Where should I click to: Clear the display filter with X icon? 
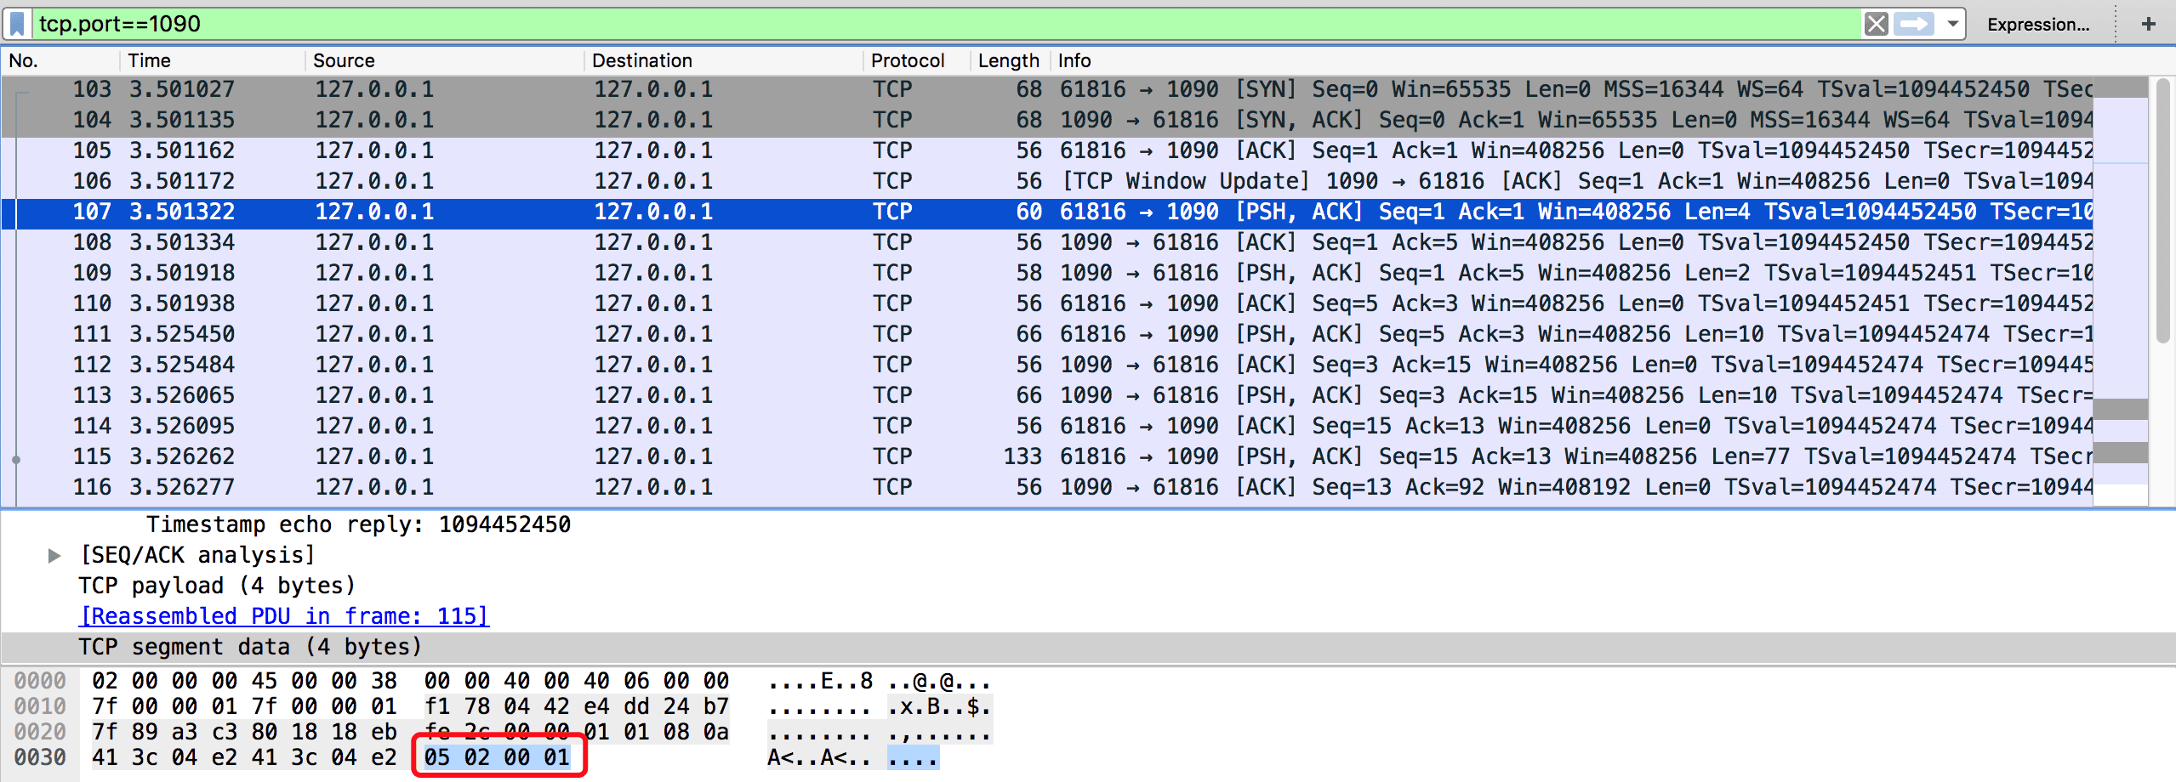1876,24
